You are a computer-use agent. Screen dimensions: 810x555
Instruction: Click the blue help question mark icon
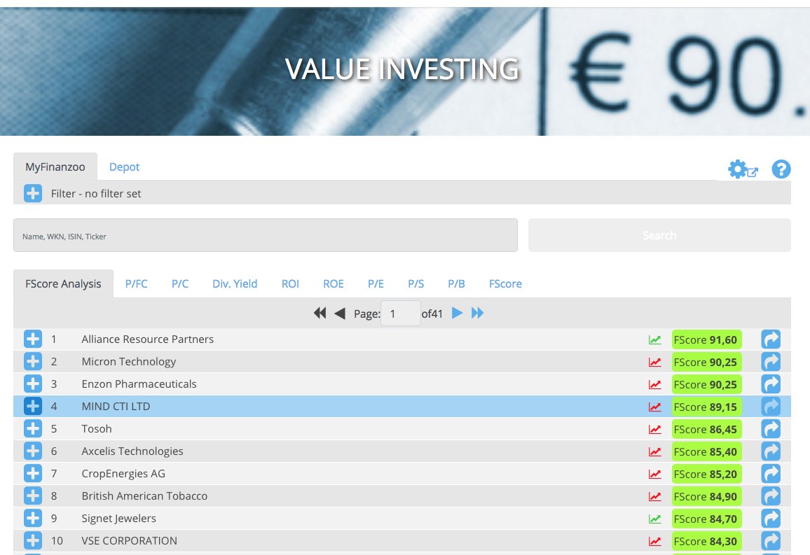pyautogui.click(x=781, y=169)
